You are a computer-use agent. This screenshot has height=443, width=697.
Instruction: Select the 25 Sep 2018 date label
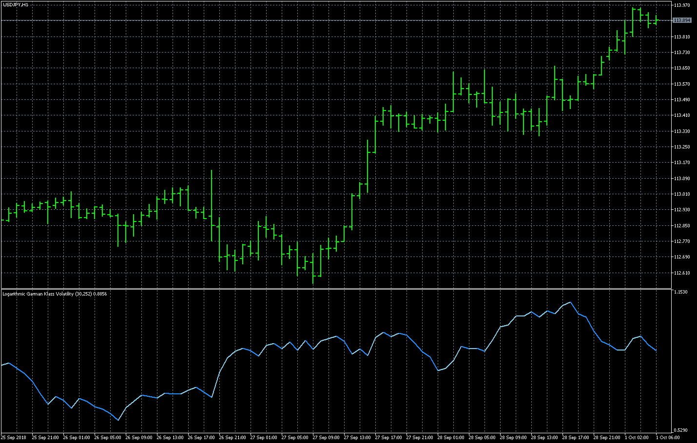pyautogui.click(x=14, y=438)
